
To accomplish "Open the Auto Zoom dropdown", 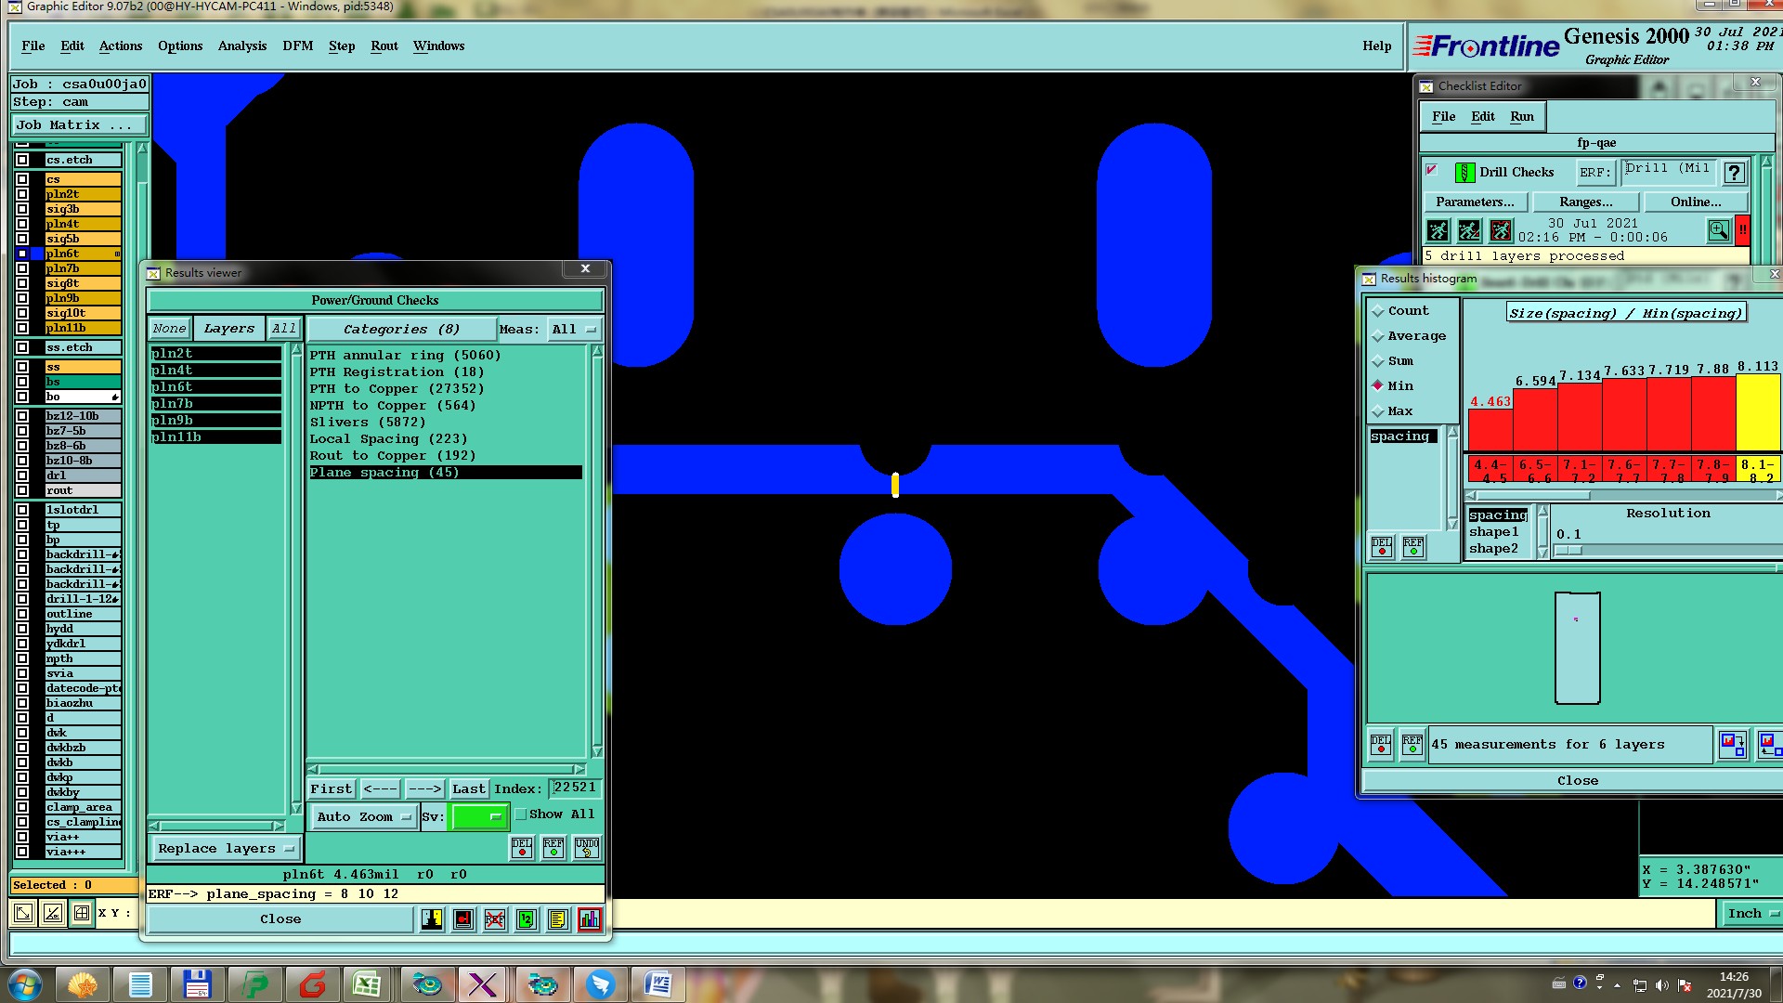I will [363, 817].
